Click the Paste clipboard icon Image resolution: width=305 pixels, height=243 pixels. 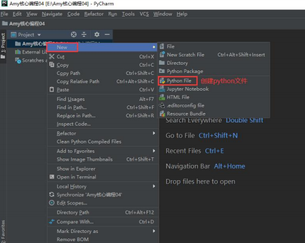point(51,89)
